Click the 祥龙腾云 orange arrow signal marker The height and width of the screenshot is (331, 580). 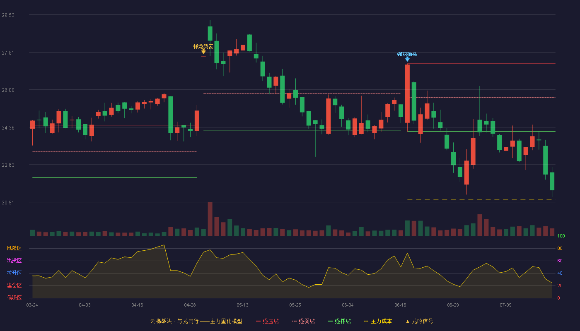(x=203, y=52)
